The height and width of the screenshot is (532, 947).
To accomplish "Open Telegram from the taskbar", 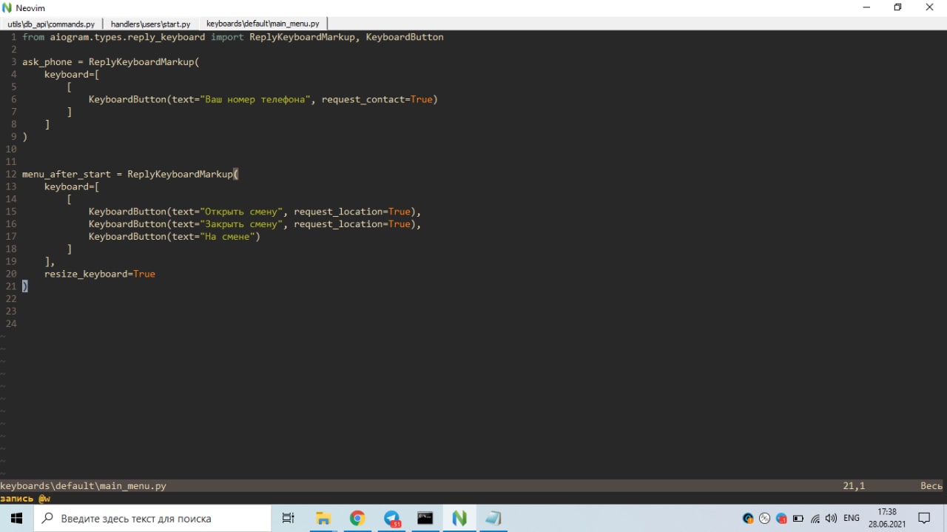I will click(x=391, y=518).
